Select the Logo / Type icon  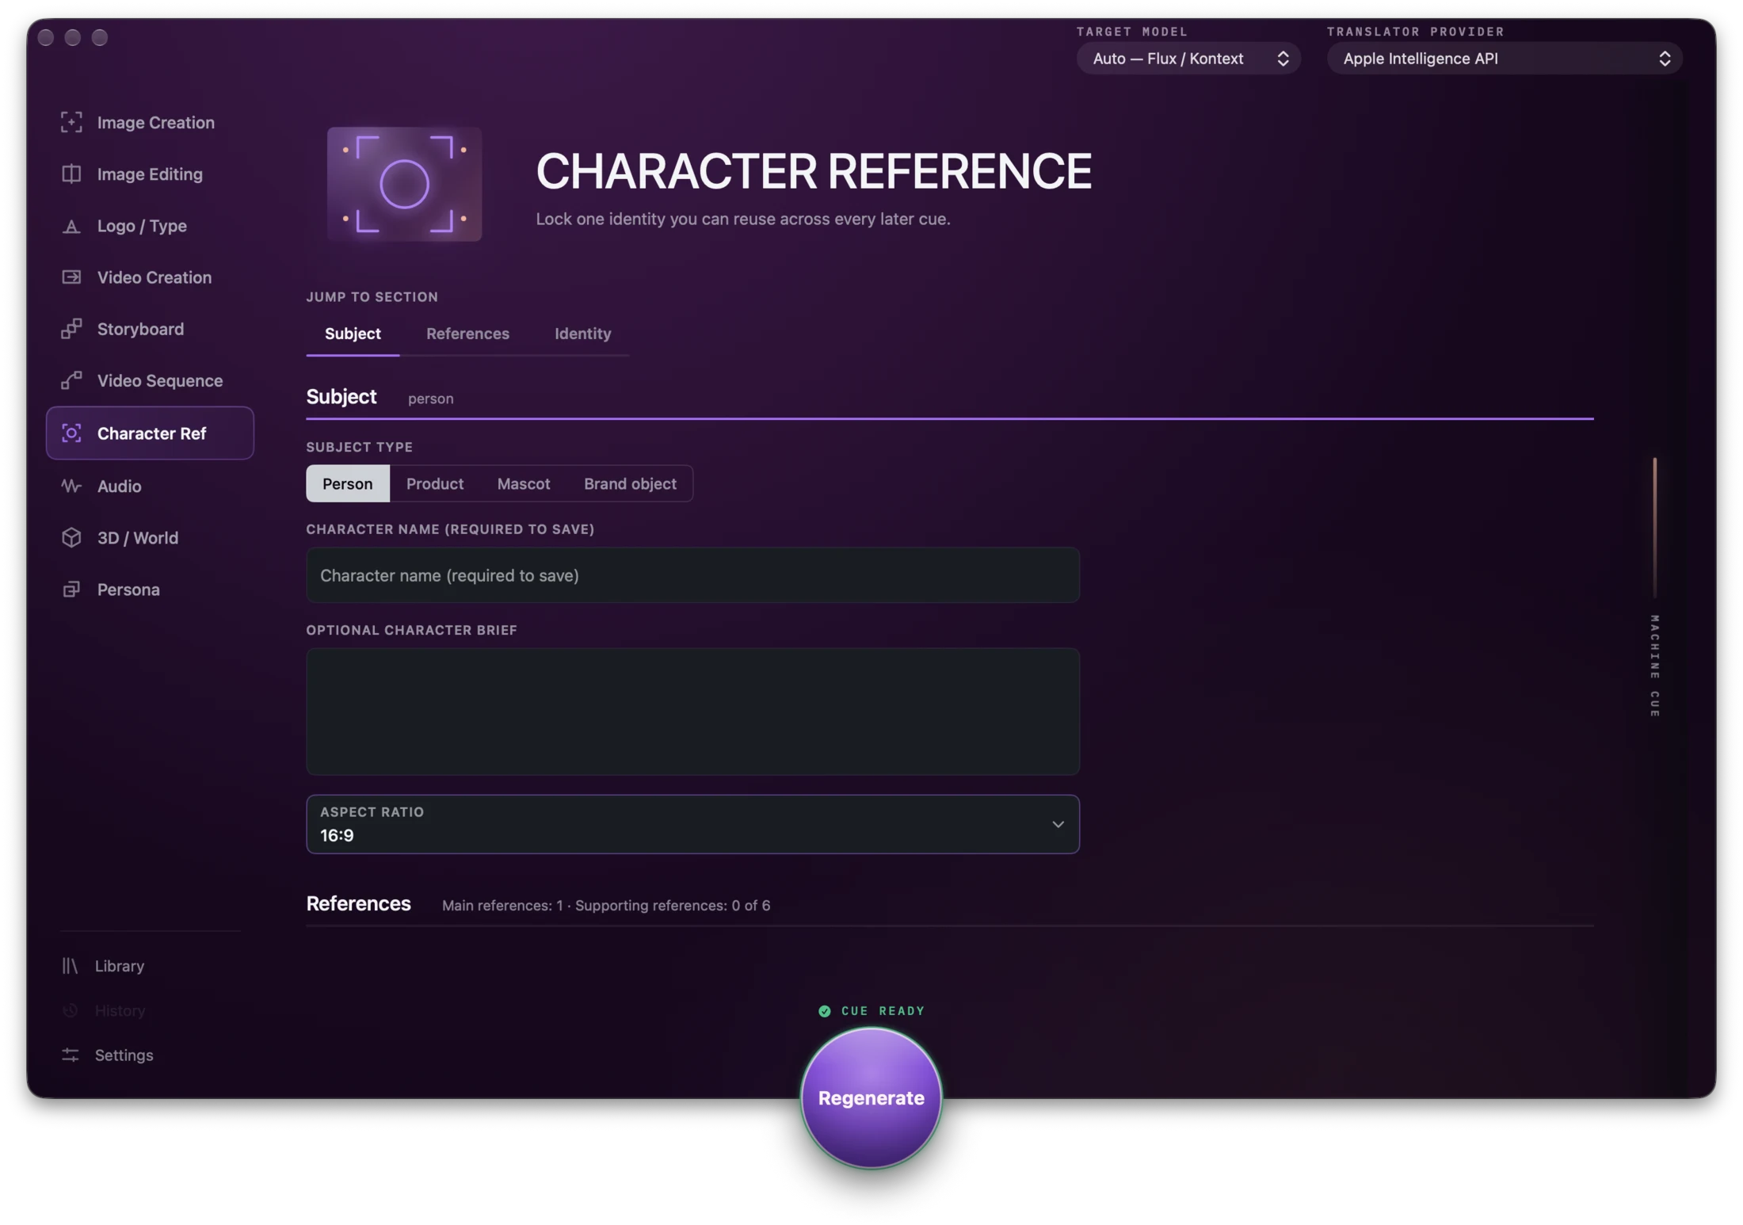[x=71, y=226]
